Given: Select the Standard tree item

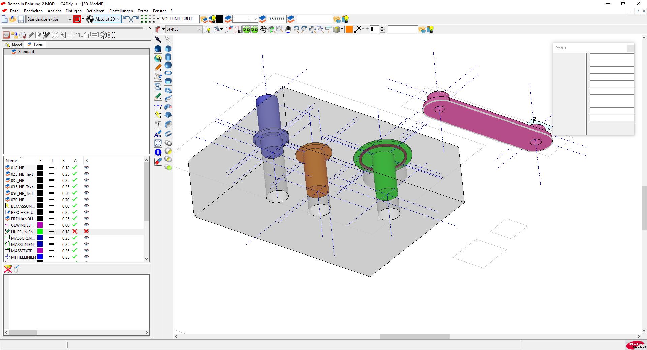Looking at the screenshot, I should tap(26, 52).
